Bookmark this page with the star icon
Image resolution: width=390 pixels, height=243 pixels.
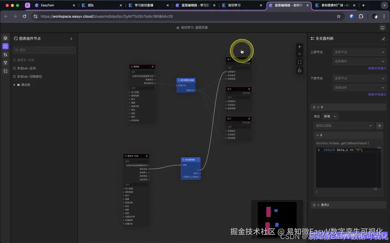point(338,16)
